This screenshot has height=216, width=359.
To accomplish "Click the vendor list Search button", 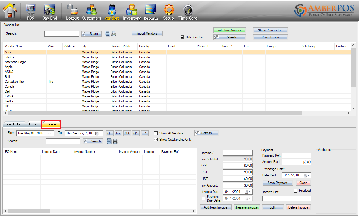I will coord(92,34).
